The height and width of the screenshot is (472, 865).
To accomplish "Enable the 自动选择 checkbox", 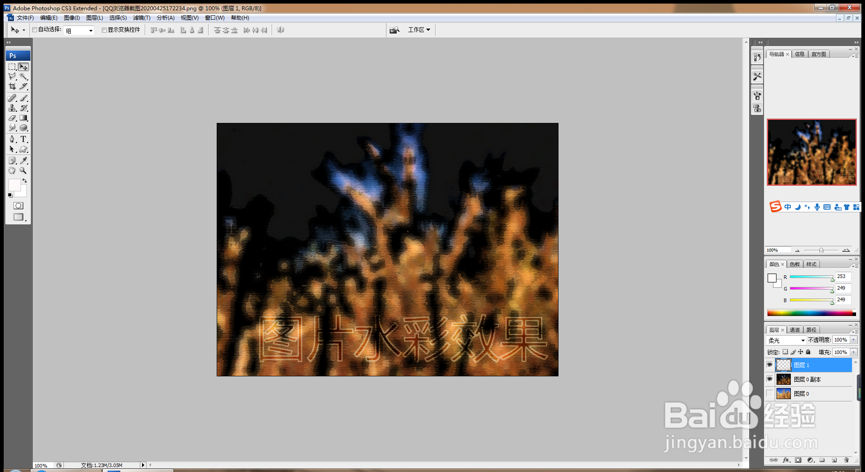I will pyautogui.click(x=34, y=30).
